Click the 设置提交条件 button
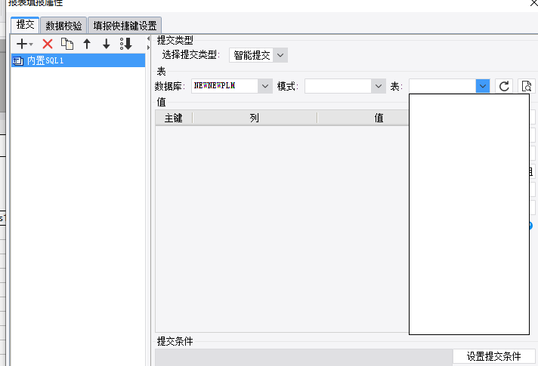This screenshot has height=366, width=538. pyautogui.click(x=493, y=356)
